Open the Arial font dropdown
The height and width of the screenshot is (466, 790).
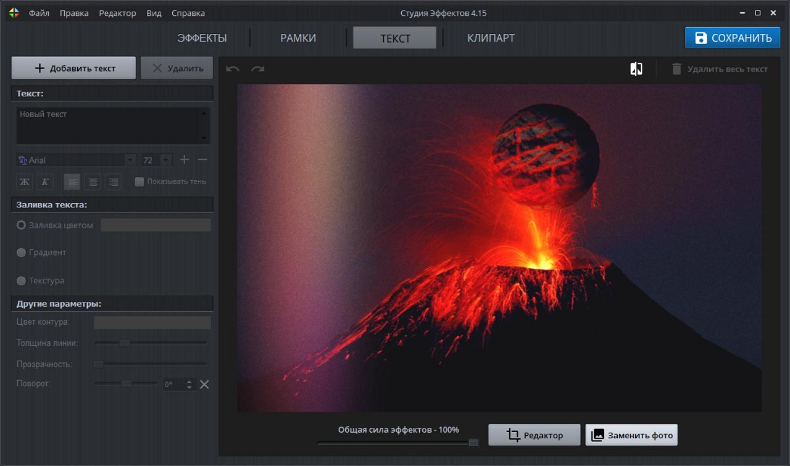pos(75,160)
